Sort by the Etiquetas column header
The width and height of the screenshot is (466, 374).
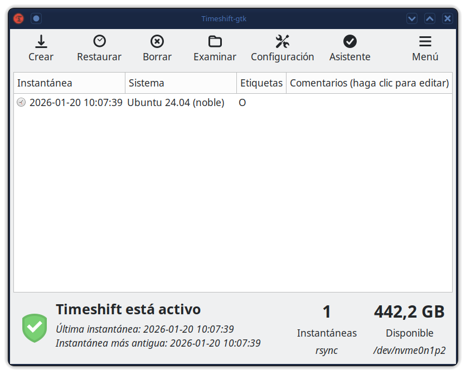click(x=261, y=83)
